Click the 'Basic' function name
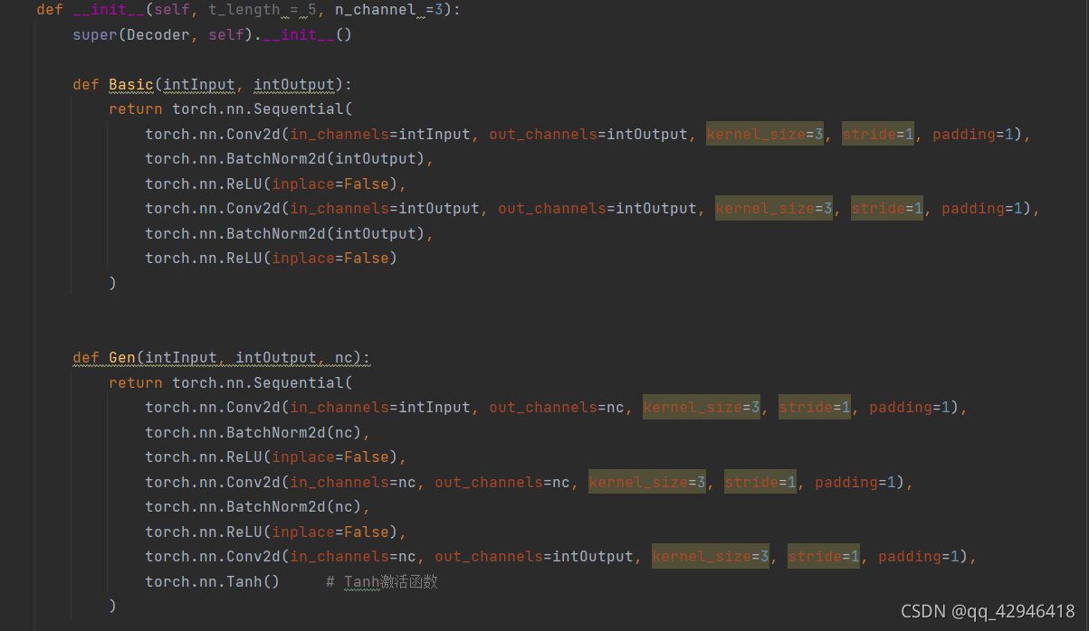The height and width of the screenshot is (631, 1089). tap(131, 84)
